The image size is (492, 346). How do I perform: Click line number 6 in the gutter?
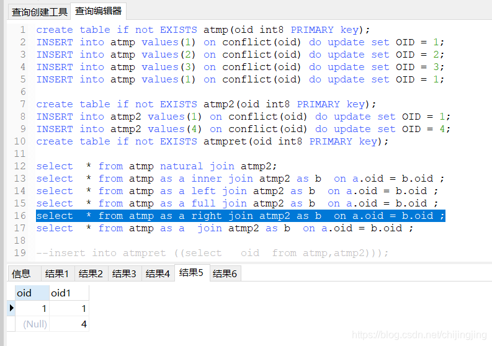tap(23, 92)
